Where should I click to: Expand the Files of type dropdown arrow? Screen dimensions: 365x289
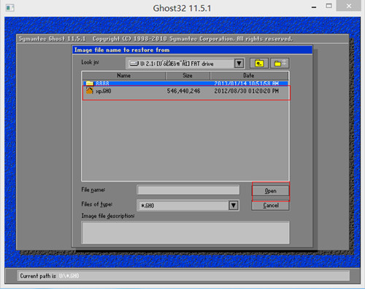(x=234, y=206)
